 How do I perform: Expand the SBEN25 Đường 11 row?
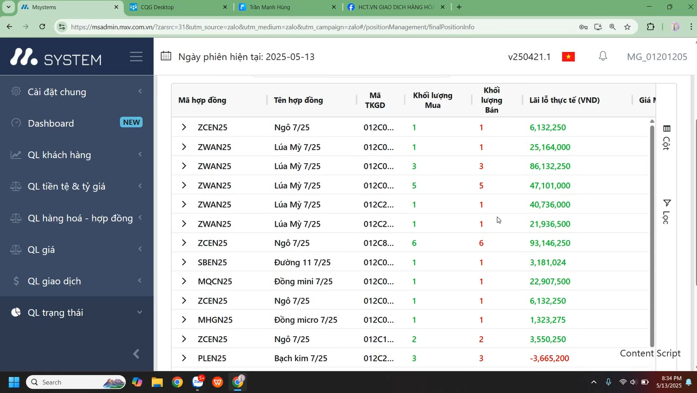[x=184, y=263]
